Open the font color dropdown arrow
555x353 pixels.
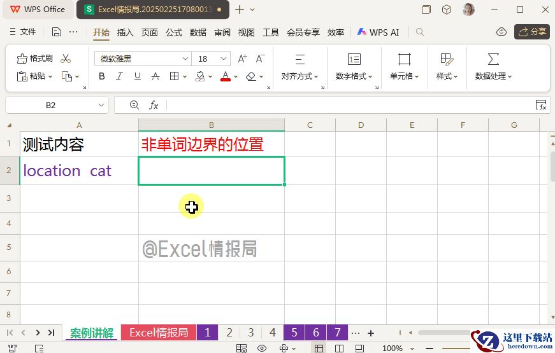[x=236, y=76]
